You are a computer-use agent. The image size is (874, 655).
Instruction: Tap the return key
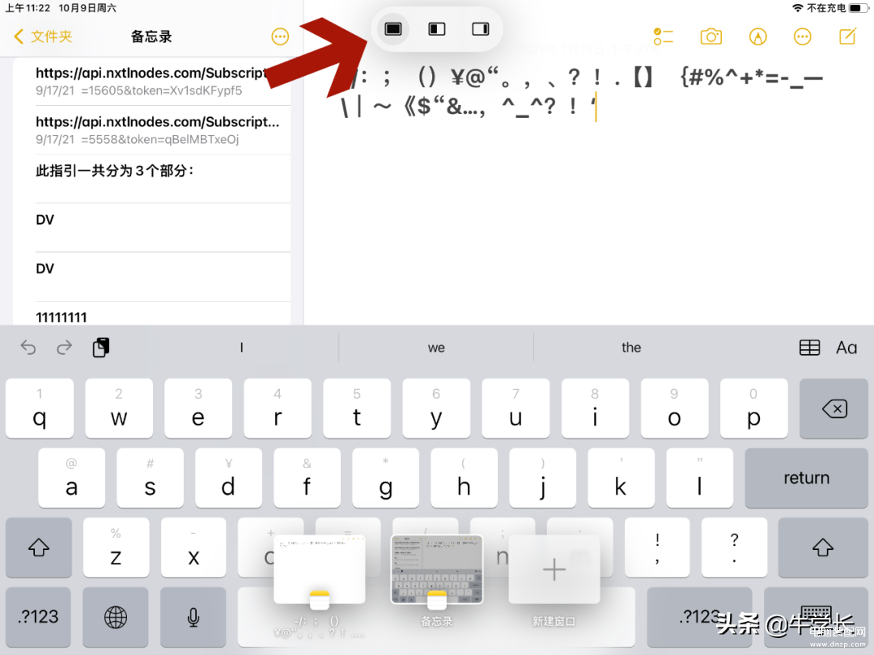(806, 478)
